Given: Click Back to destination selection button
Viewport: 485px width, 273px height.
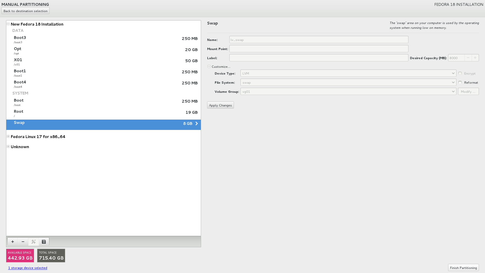Looking at the screenshot, I should click(x=26, y=11).
